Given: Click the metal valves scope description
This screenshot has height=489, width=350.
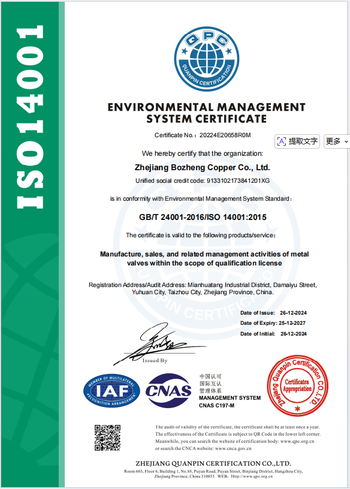Looking at the screenshot, I should pyautogui.click(x=204, y=258).
